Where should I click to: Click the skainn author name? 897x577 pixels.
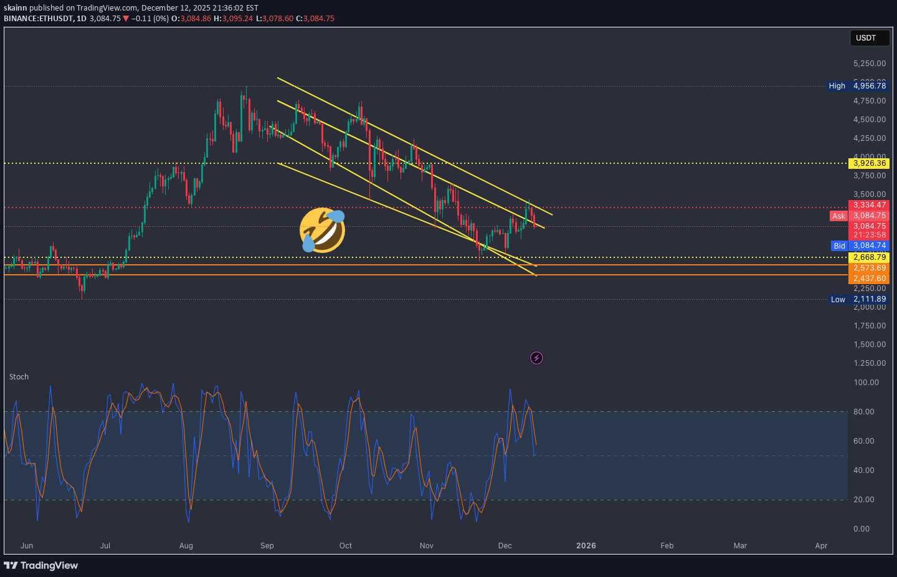[15, 8]
